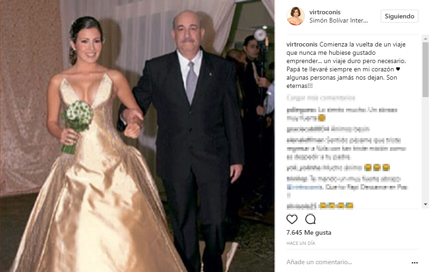This screenshot has width=429, height=272.
Task: Open the comment bubble icon
Action: pos(310,219)
